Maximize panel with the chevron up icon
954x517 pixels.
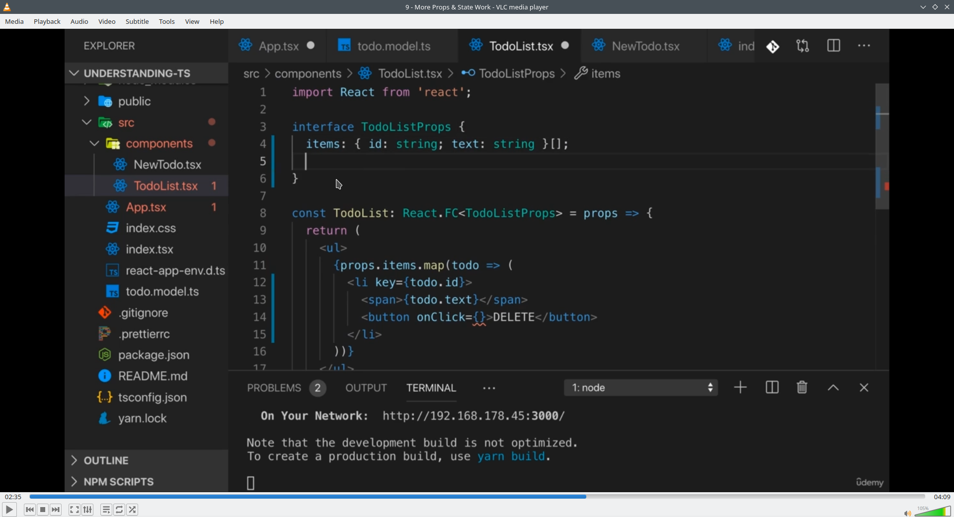click(833, 388)
